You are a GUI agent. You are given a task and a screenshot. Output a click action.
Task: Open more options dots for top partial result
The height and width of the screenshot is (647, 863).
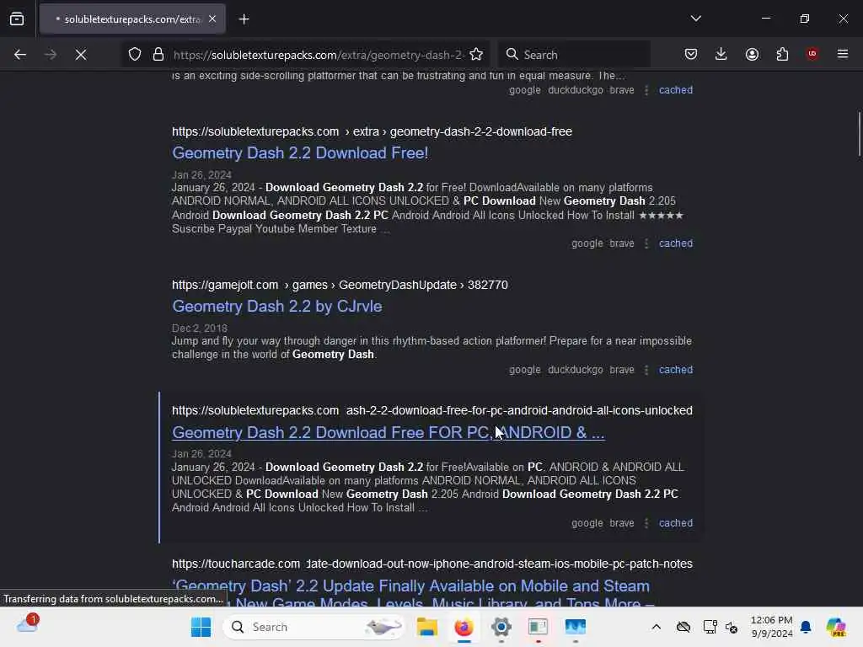[646, 90]
